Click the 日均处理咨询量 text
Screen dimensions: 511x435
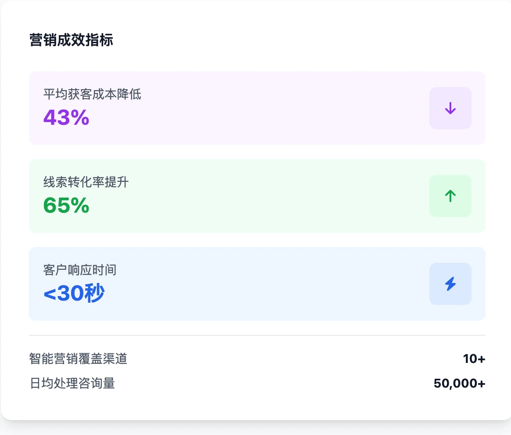[x=72, y=384]
